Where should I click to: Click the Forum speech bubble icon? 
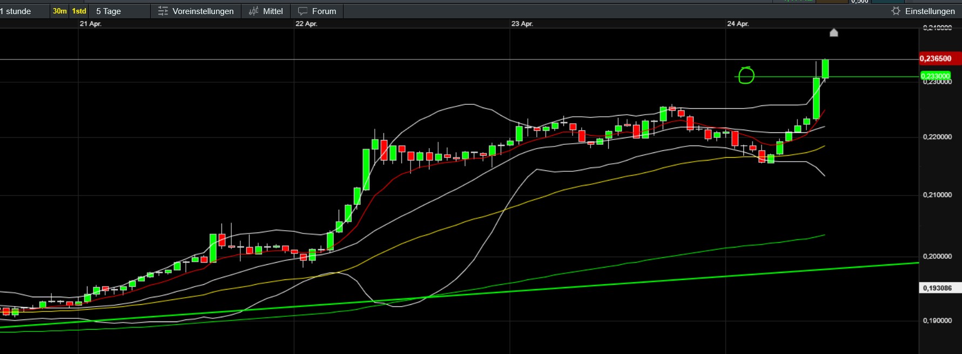coord(303,11)
